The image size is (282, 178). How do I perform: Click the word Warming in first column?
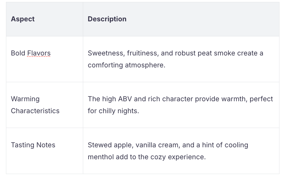tap(25, 99)
